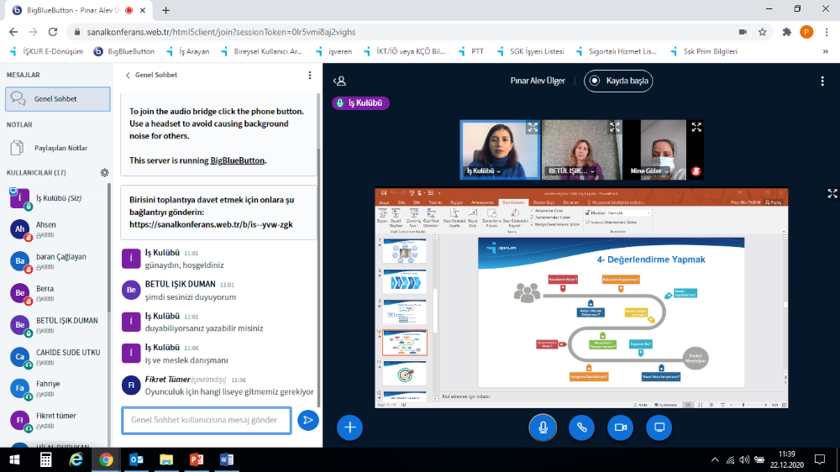Open Paylaşılan Notlar shared notes

[x=59, y=148]
